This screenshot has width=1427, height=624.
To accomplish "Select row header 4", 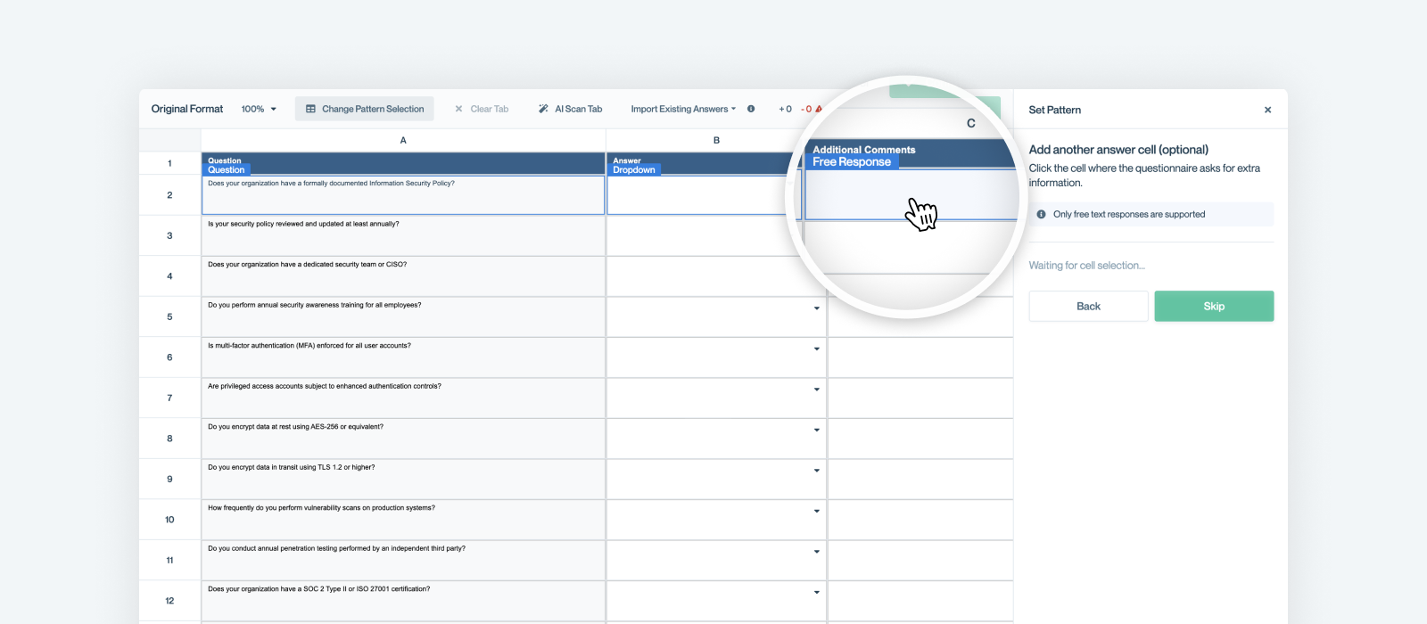I will click(x=169, y=276).
